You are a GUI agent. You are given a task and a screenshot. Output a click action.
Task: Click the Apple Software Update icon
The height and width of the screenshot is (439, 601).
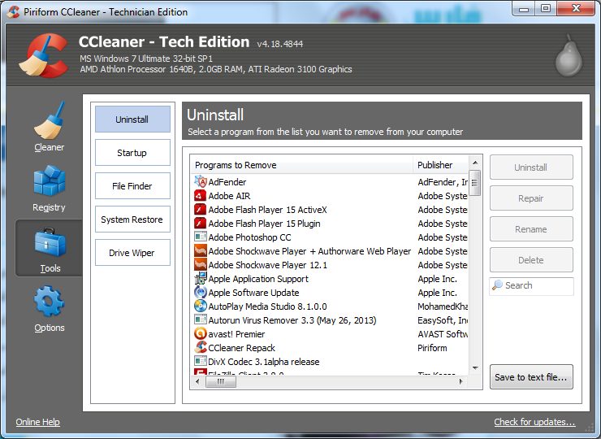pos(201,293)
